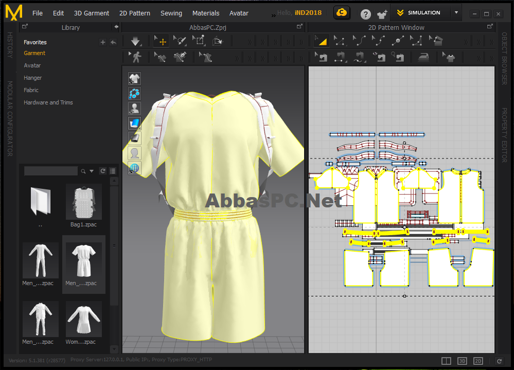Open the cloud sync orange button

click(342, 13)
